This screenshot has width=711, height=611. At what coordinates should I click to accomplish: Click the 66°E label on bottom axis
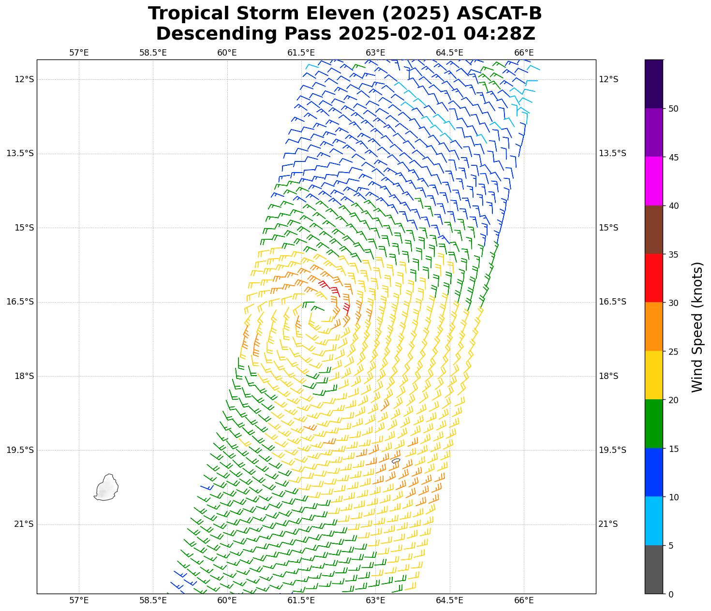pyautogui.click(x=524, y=601)
